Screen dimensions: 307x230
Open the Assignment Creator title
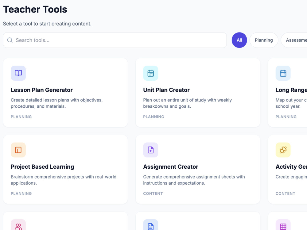(x=170, y=167)
